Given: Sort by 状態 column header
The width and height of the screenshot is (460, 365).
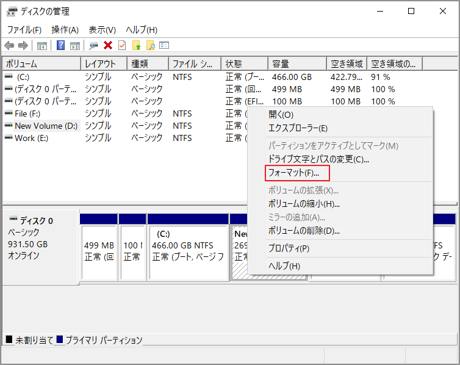Looking at the screenshot, I should click(x=245, y=63).
